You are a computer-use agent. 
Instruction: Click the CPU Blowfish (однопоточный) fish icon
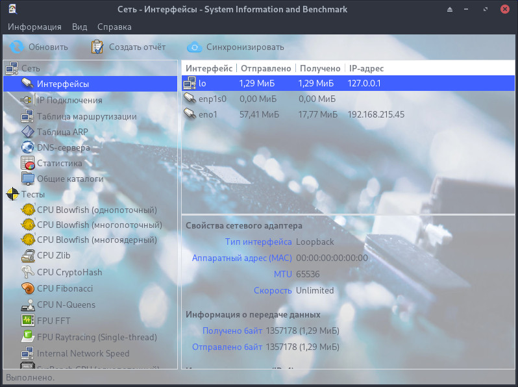coord(28,210)
